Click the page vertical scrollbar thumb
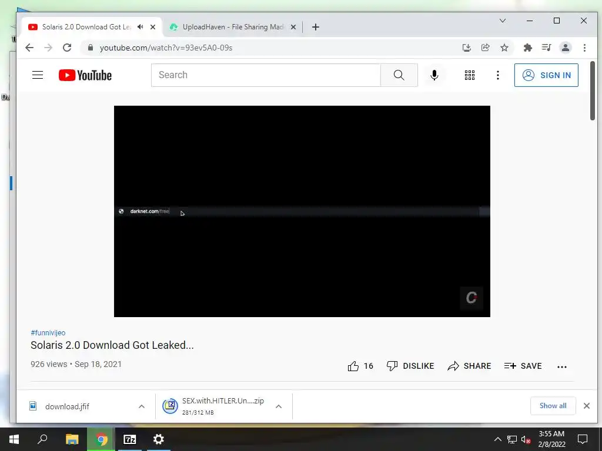Viewport: 602px width, 451px height. (593, 90)
